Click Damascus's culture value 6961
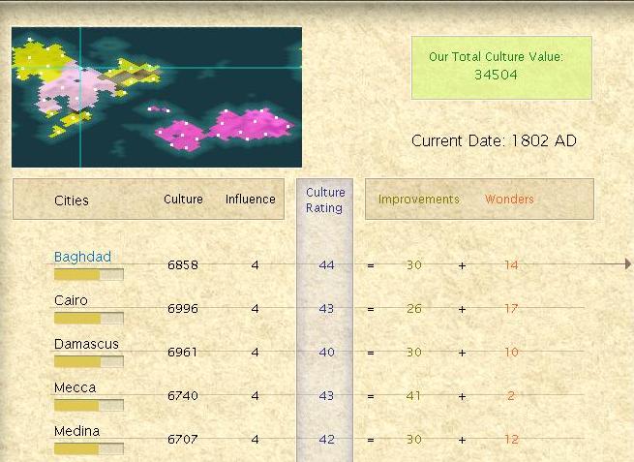 (183, 352)
